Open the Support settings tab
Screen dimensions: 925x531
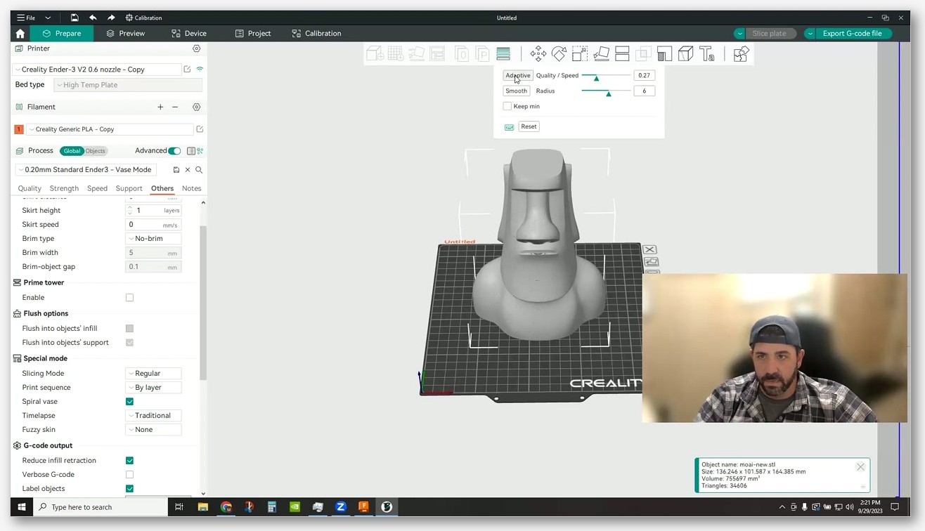(129, 188)
